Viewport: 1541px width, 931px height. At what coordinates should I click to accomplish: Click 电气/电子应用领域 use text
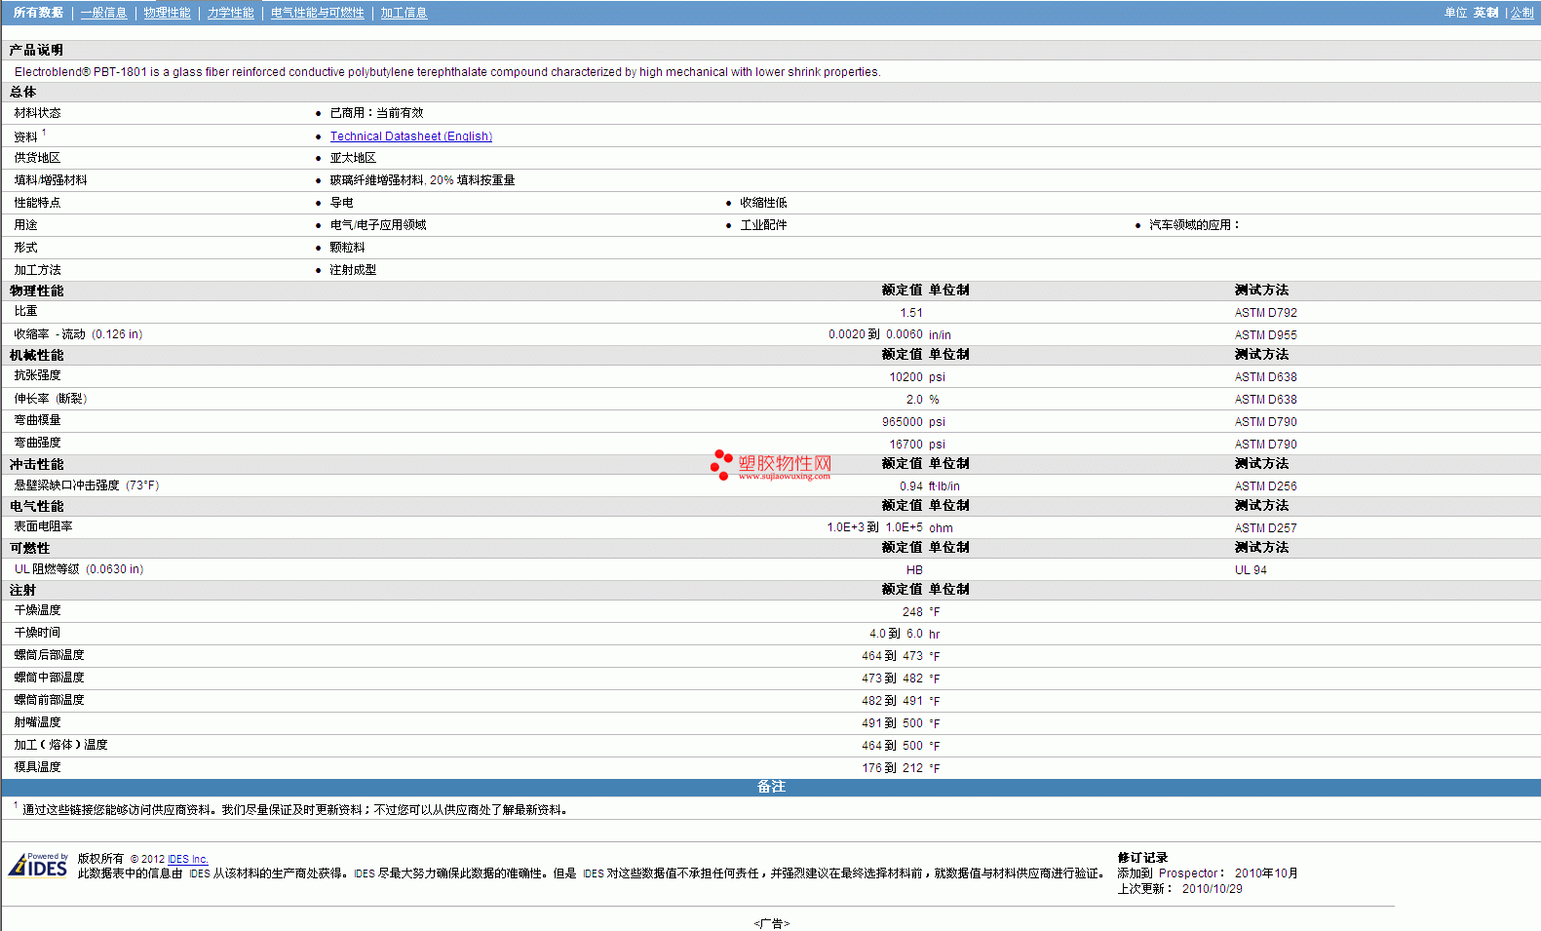378,225
